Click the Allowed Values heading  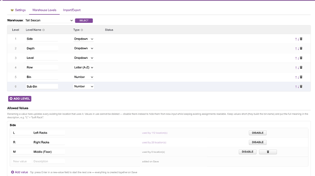18,108
